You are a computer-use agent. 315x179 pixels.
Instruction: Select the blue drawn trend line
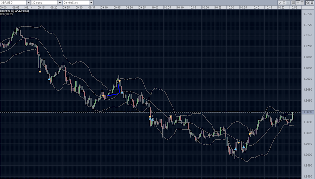tap(113, 94)
